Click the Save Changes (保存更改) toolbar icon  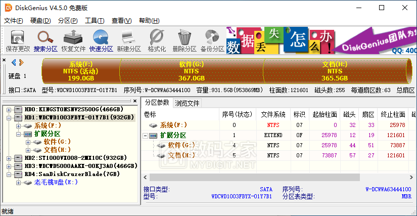coord(18,37)
